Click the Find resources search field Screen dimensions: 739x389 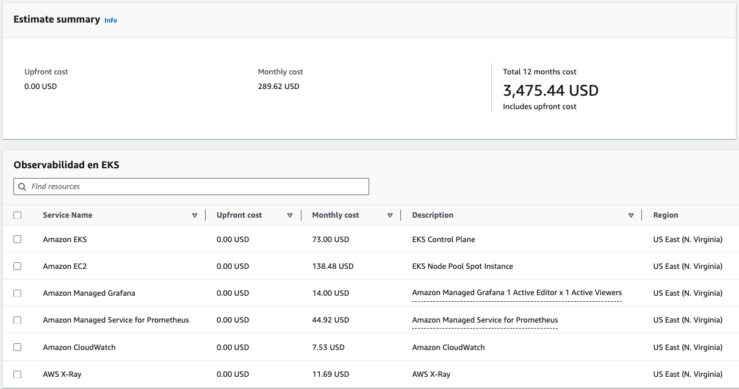coord(191,187)
